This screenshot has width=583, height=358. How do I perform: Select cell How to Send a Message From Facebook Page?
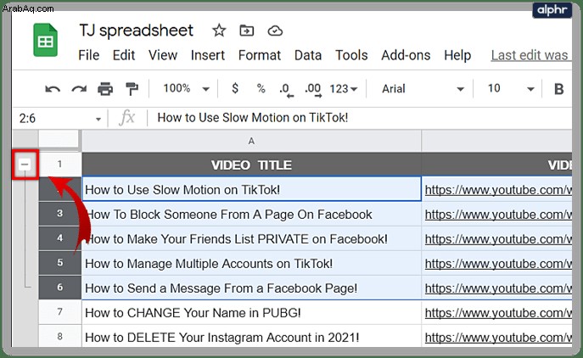click(x=251, y=288)
